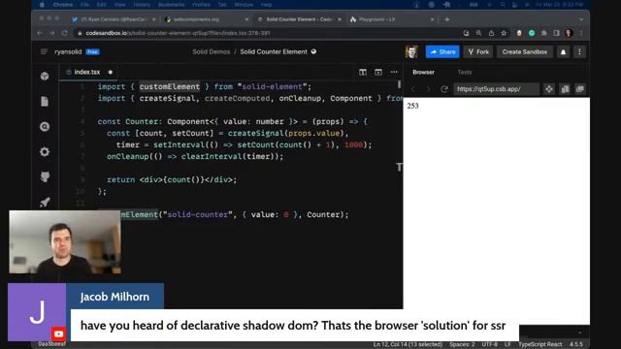Open a new Chrome tab with plus
Screen dimensions: 621x349
(446, 19)
